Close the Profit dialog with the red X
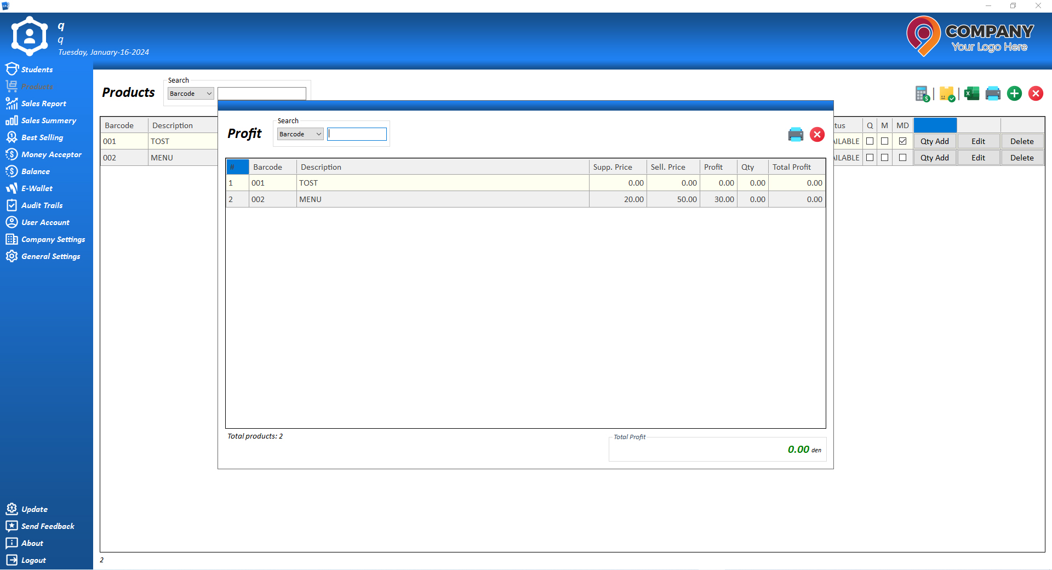Viewport: 1052px width, 570px height. (x=817, y=134)
